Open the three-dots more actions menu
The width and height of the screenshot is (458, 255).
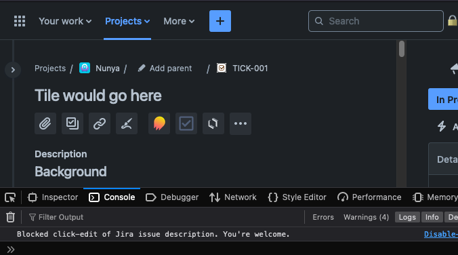pyautogui.click(x=241, y=123)
